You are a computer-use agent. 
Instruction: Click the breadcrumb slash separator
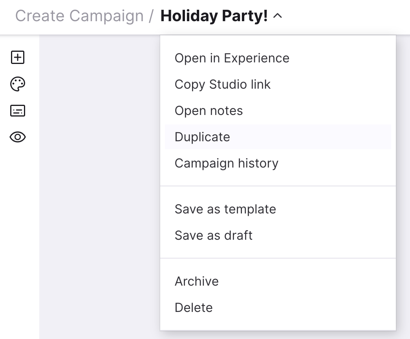tap(151, 16)
